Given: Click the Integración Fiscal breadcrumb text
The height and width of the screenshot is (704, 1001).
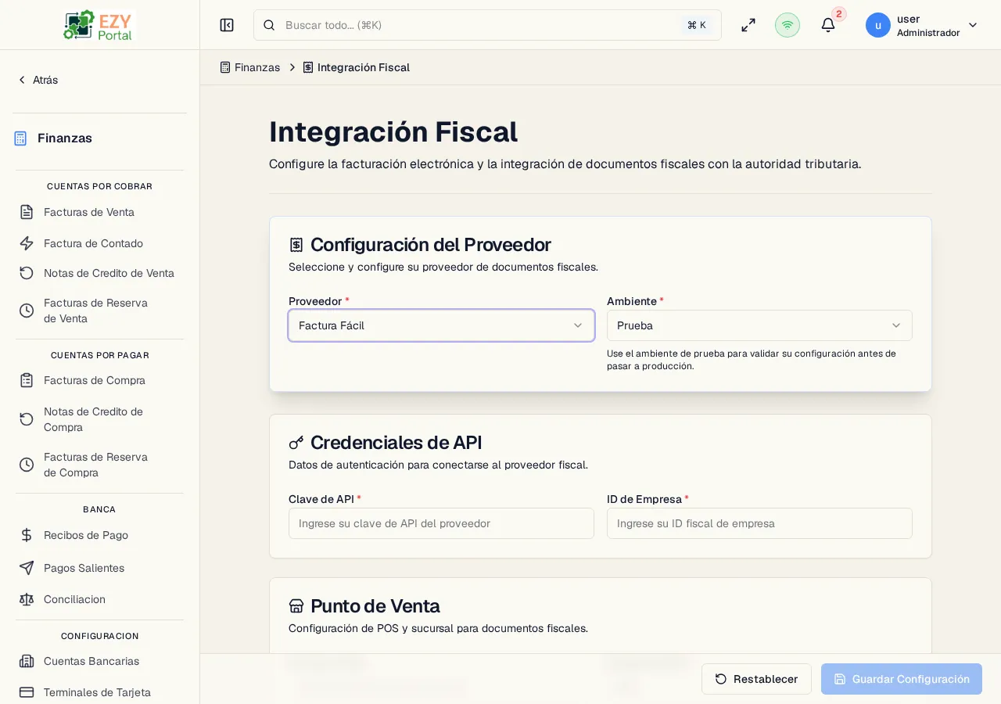Looking at the screenshot, I should click(364, 67).
